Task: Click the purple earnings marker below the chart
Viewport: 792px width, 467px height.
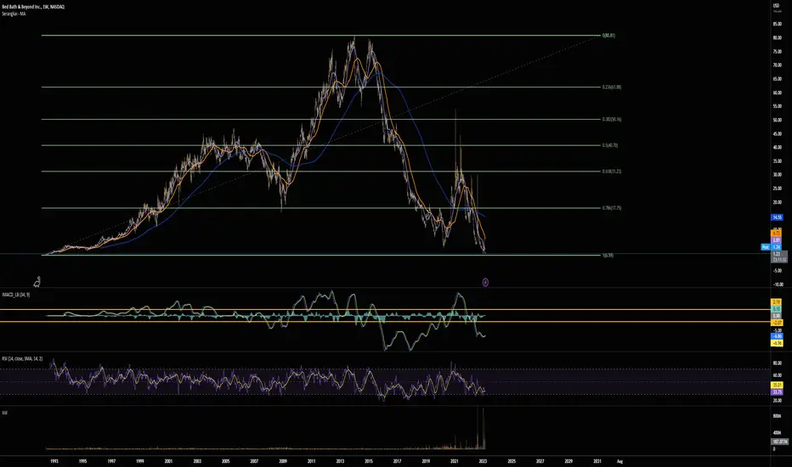Action: [x=485, y=282]
